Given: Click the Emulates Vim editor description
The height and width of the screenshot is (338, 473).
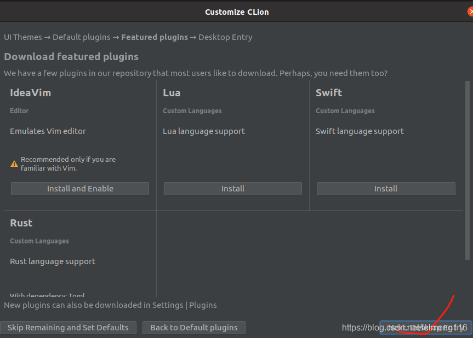Looking at the screenshot, I should tap(48, 131).
